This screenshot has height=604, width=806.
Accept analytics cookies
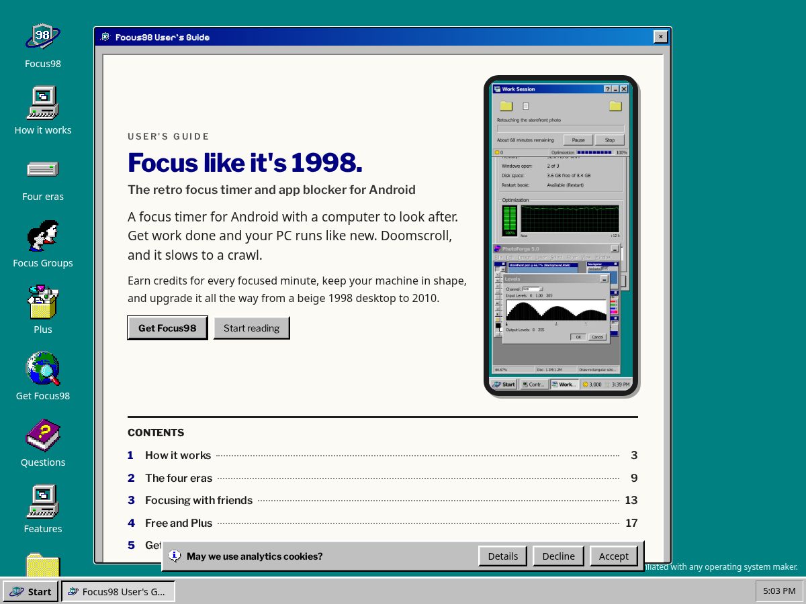[x=614, y=556]
